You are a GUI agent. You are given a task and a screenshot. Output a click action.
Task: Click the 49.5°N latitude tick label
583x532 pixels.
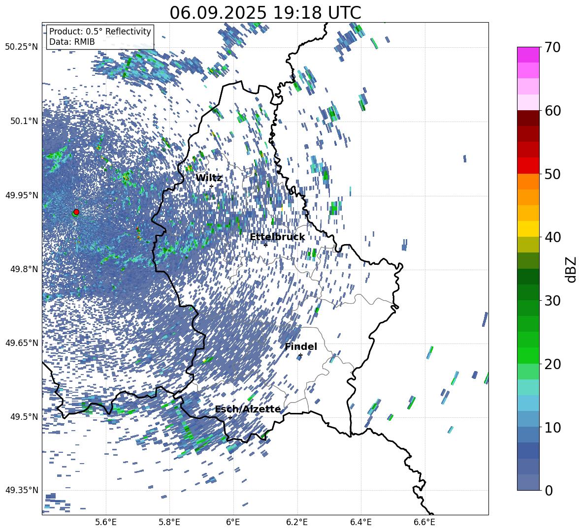[x=24, y=416]
